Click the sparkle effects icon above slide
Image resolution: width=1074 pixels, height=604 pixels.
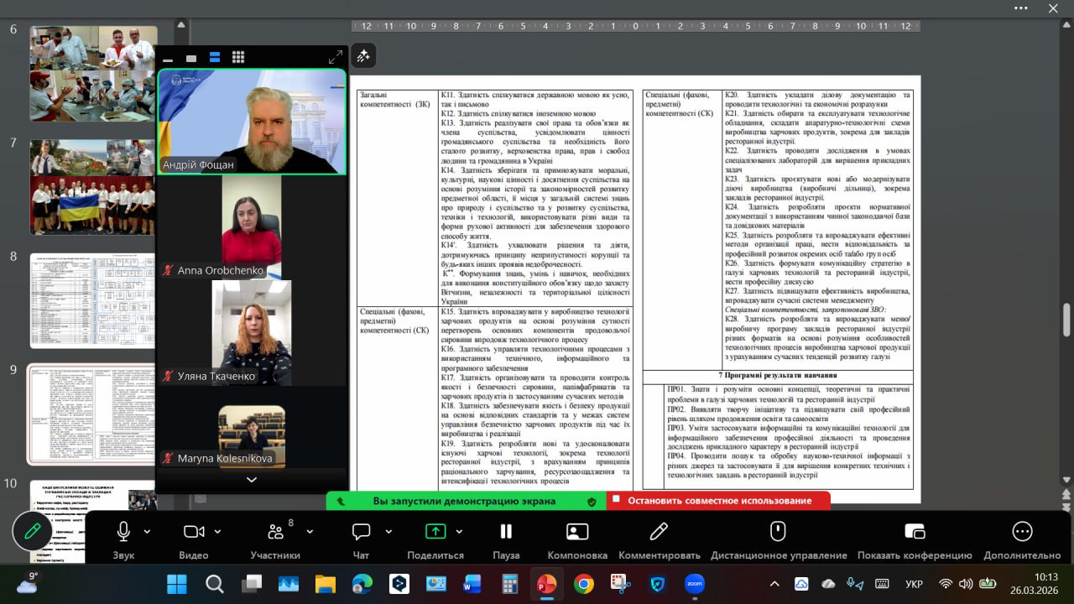tap(363, 56)
